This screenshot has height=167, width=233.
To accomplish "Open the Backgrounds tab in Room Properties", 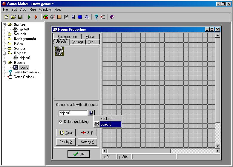I will pos(67,37).
